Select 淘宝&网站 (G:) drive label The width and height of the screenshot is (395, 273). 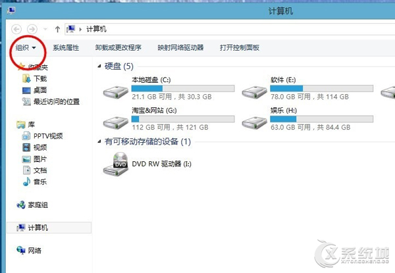point(154,111)
